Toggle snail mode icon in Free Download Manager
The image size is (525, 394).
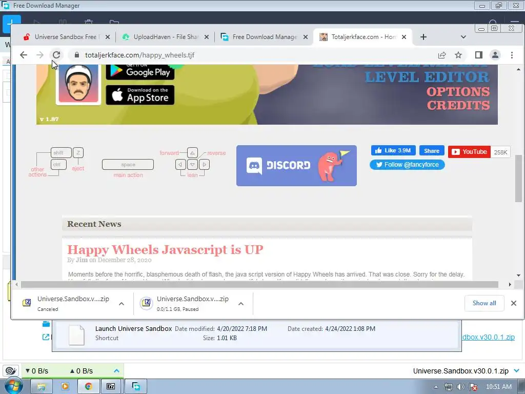click(x=10, y=370)
